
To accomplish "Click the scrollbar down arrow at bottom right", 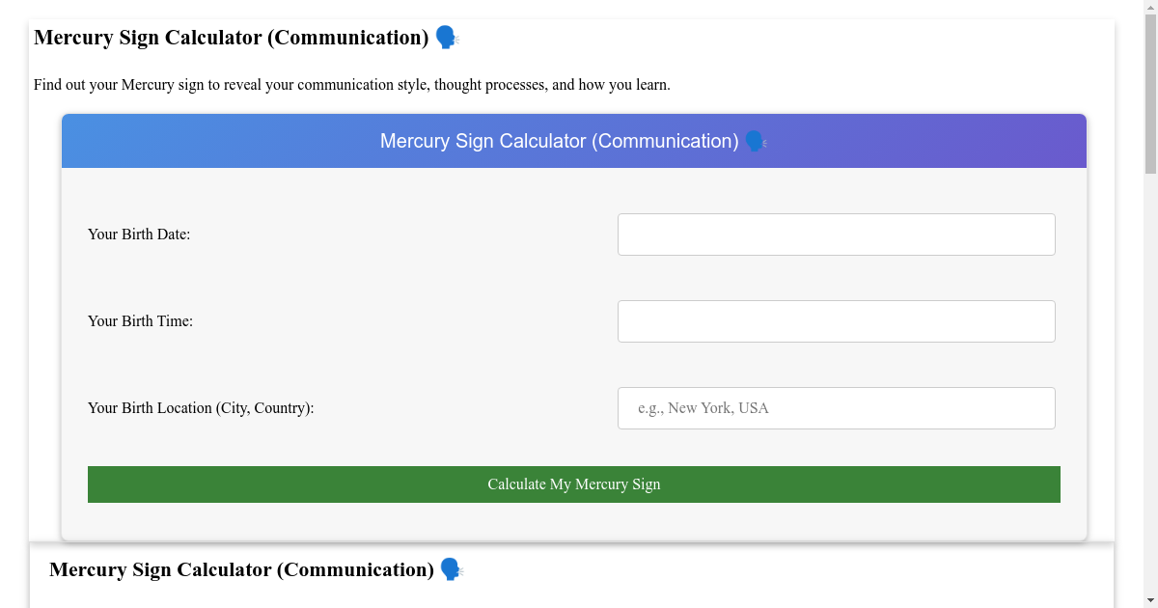I will [x=1150, y=599].
